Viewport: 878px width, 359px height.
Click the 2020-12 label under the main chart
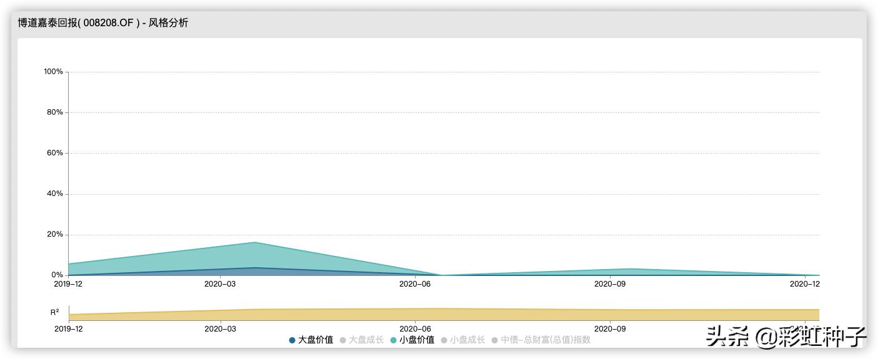pyautogui.click(x=805, y=284)
